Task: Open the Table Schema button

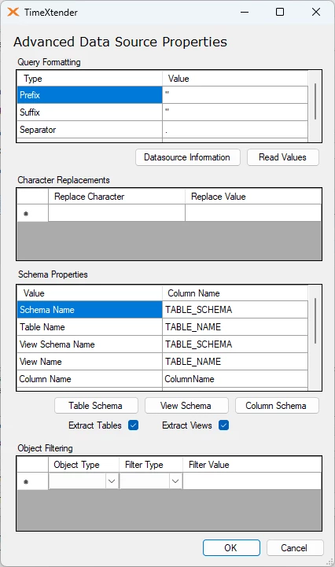Action: [x=96, y=406]
